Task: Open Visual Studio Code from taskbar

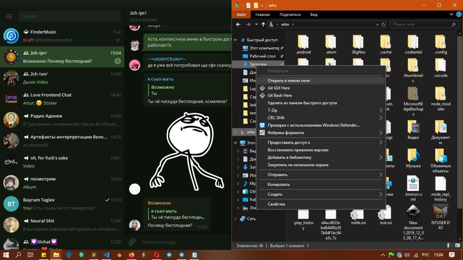Action: click(106, 255)
